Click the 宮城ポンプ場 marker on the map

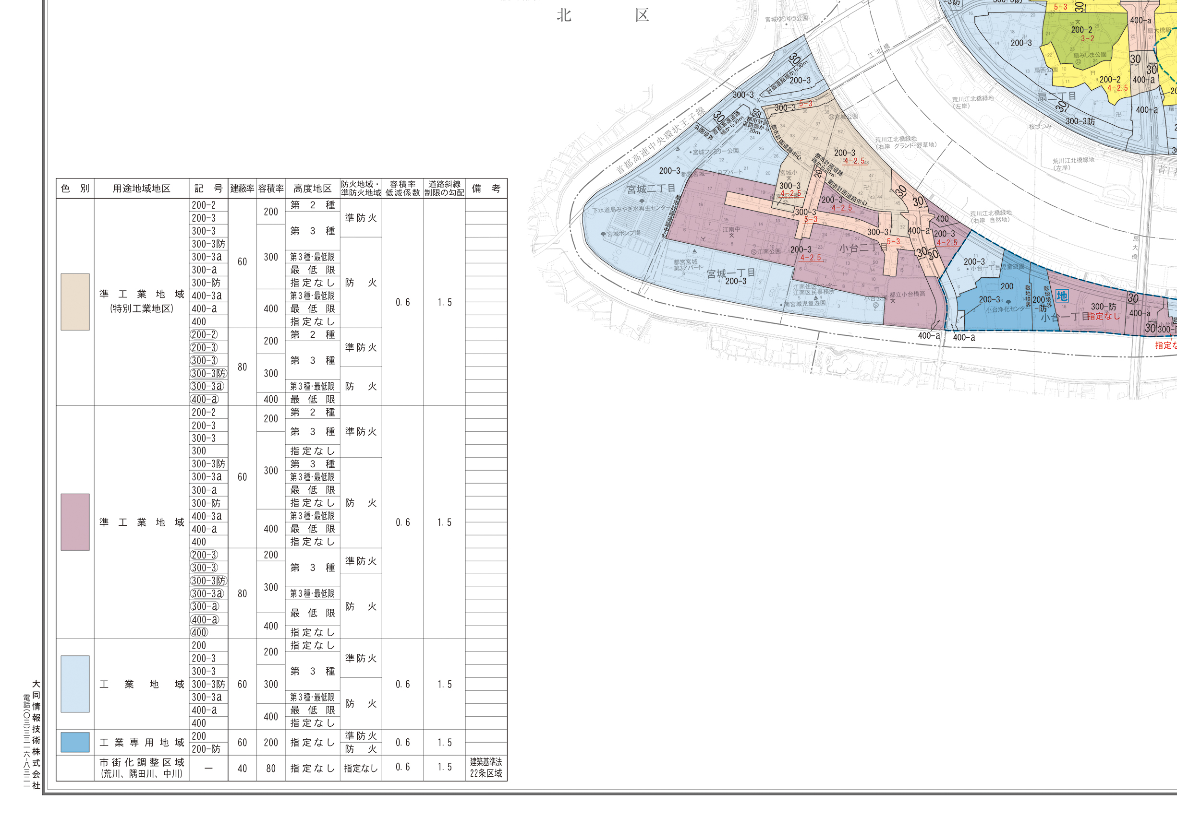pos(603,234)
